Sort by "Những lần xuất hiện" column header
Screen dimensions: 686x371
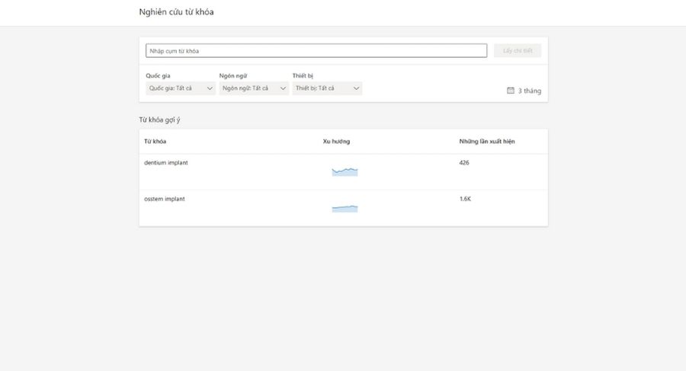[x=487, y=142]
